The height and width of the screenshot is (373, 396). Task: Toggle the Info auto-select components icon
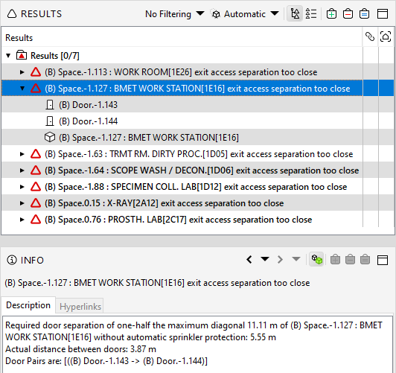pos(316,260)
